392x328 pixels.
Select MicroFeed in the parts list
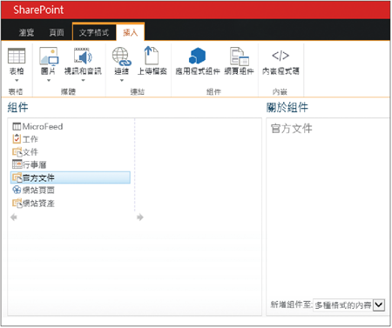(x=43, y=126)
